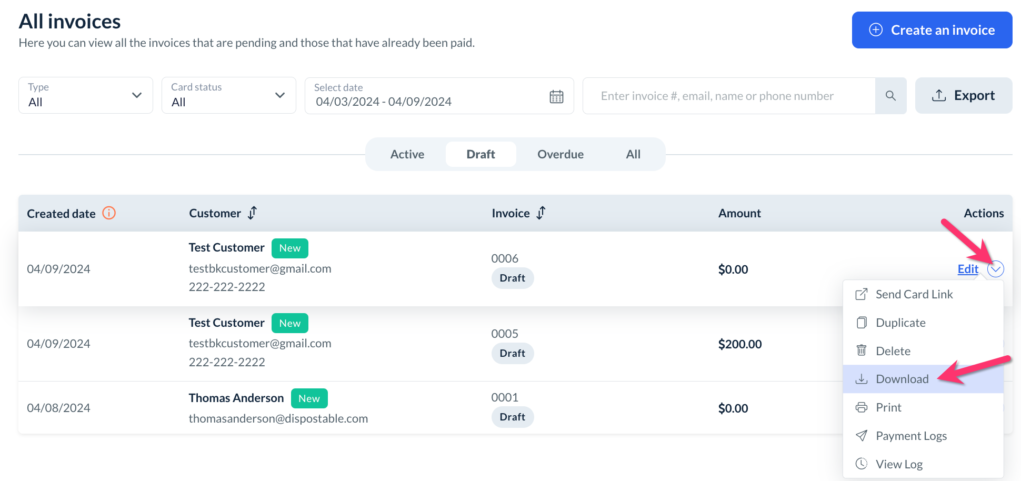Switch to the Overdue tab
The height and width of the screenshot is (481, 1021).
pos(560,154)
